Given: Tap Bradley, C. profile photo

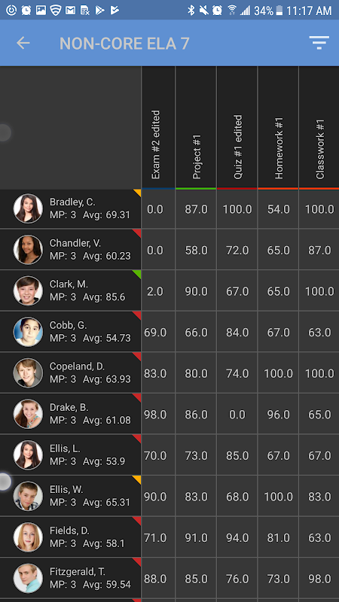Looking at the screenshot, I should (x=28, y=208).
